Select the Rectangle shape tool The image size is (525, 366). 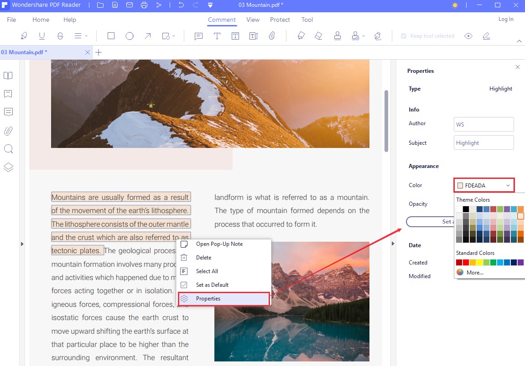pyautogui.click(x=111, y=36)
